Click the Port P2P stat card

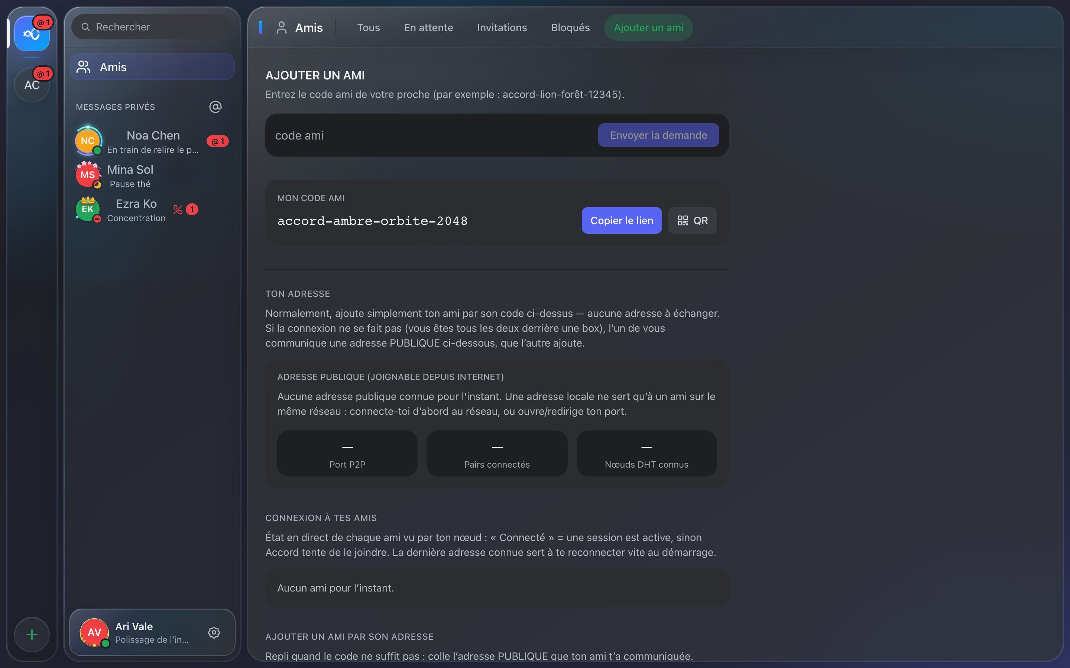coord(347,453)
